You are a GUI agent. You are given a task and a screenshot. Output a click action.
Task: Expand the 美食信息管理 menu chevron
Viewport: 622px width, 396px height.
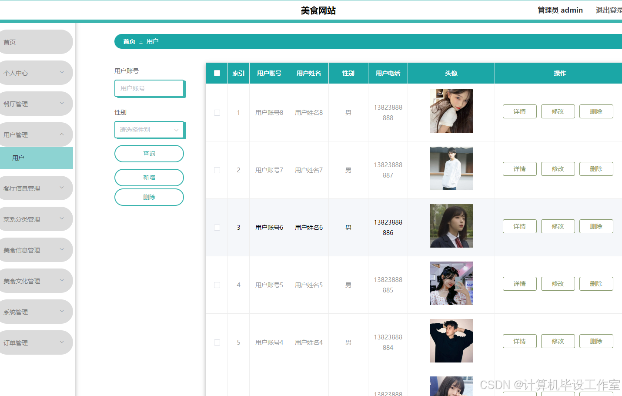(62, 249)
